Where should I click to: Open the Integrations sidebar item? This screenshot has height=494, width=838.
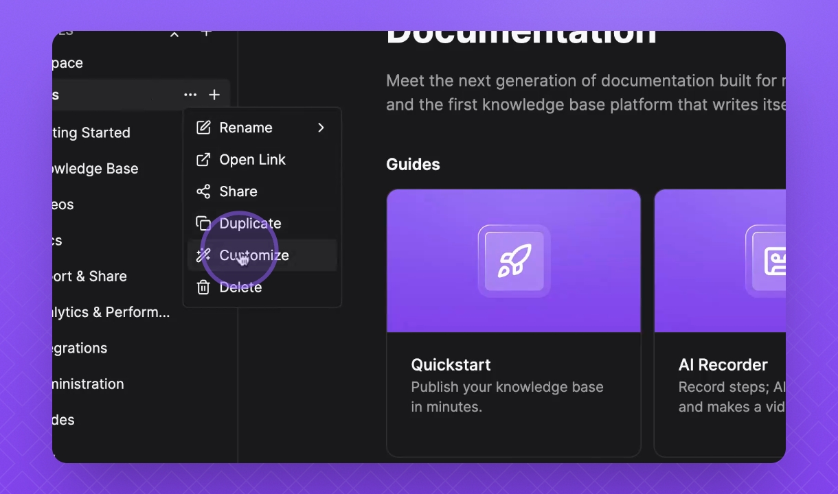80,348
